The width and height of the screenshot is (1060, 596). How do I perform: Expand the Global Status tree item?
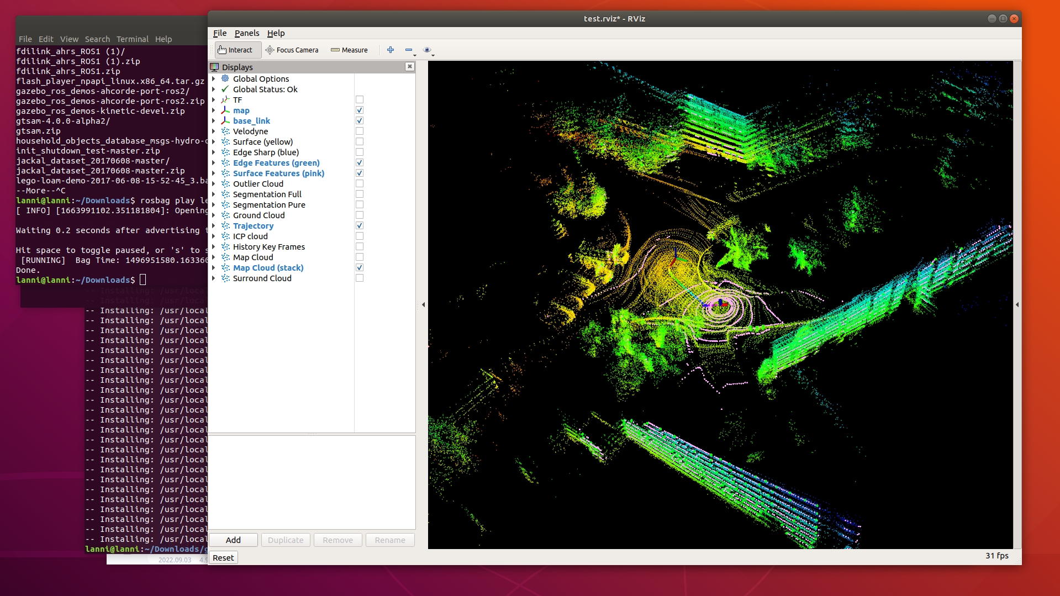213,89
